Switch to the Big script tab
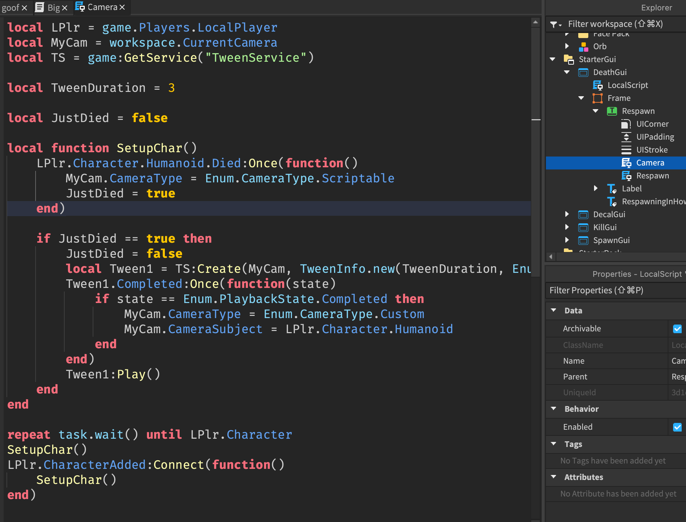 (54, 8)
